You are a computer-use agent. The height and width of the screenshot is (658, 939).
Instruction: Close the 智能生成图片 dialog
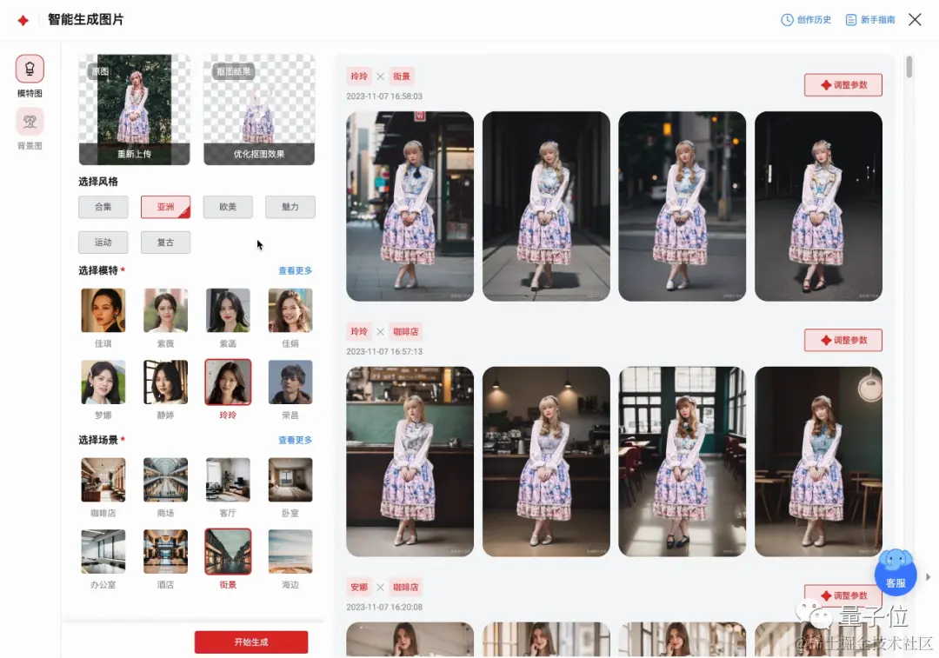915,20
